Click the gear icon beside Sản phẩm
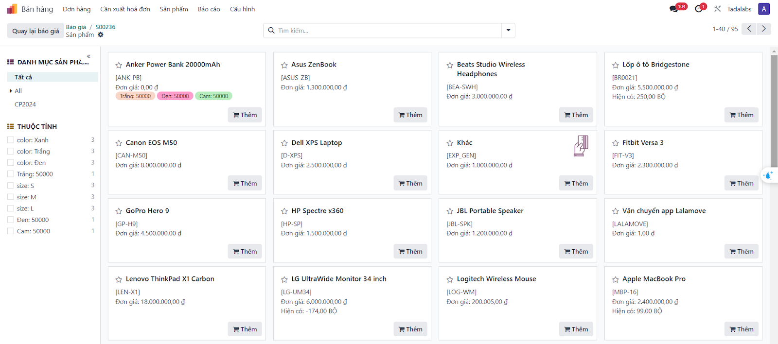The image size is (778, 344). pos(101,35)
